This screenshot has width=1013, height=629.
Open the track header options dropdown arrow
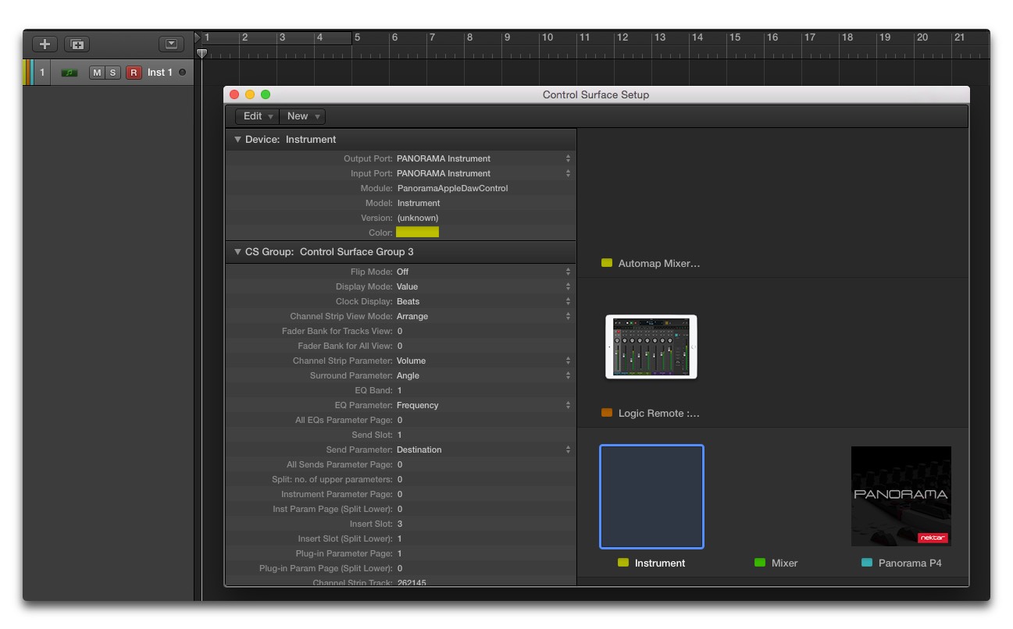tap(171, 44)
